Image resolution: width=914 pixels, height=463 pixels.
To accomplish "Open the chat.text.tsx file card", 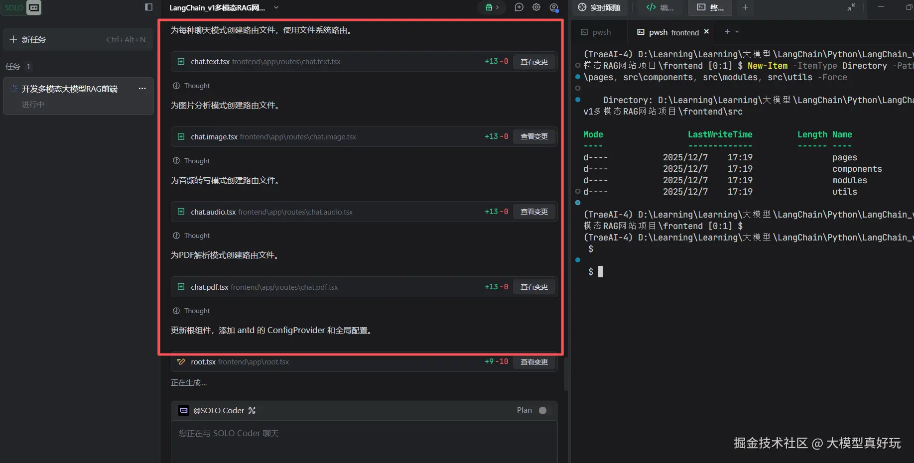I will pyautogui.click(x=364, y=62).
